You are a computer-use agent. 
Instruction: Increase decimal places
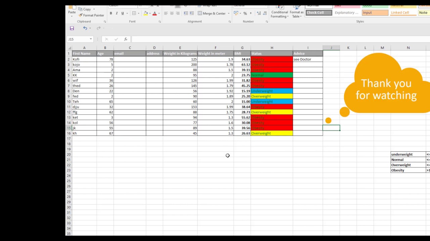pyautogui.click(x=258, y=13)
